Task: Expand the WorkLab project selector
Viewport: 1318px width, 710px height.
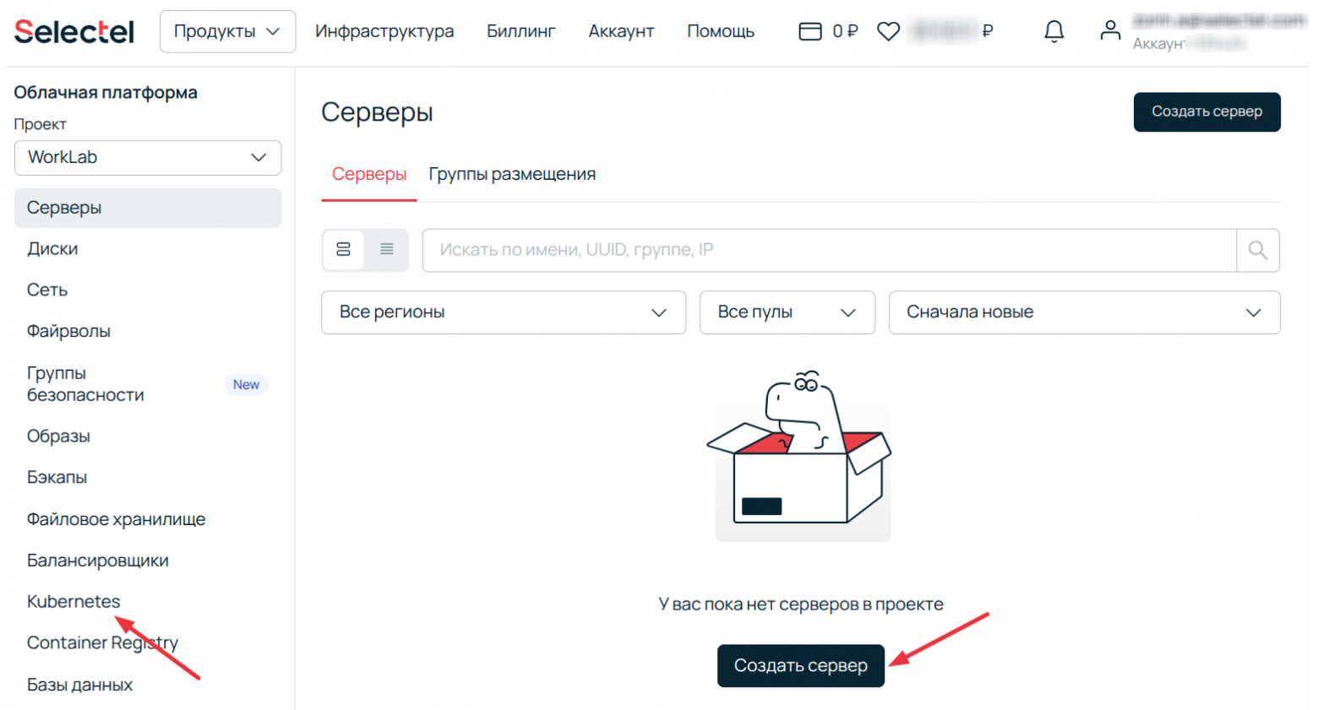Action: tap(147, 157)
